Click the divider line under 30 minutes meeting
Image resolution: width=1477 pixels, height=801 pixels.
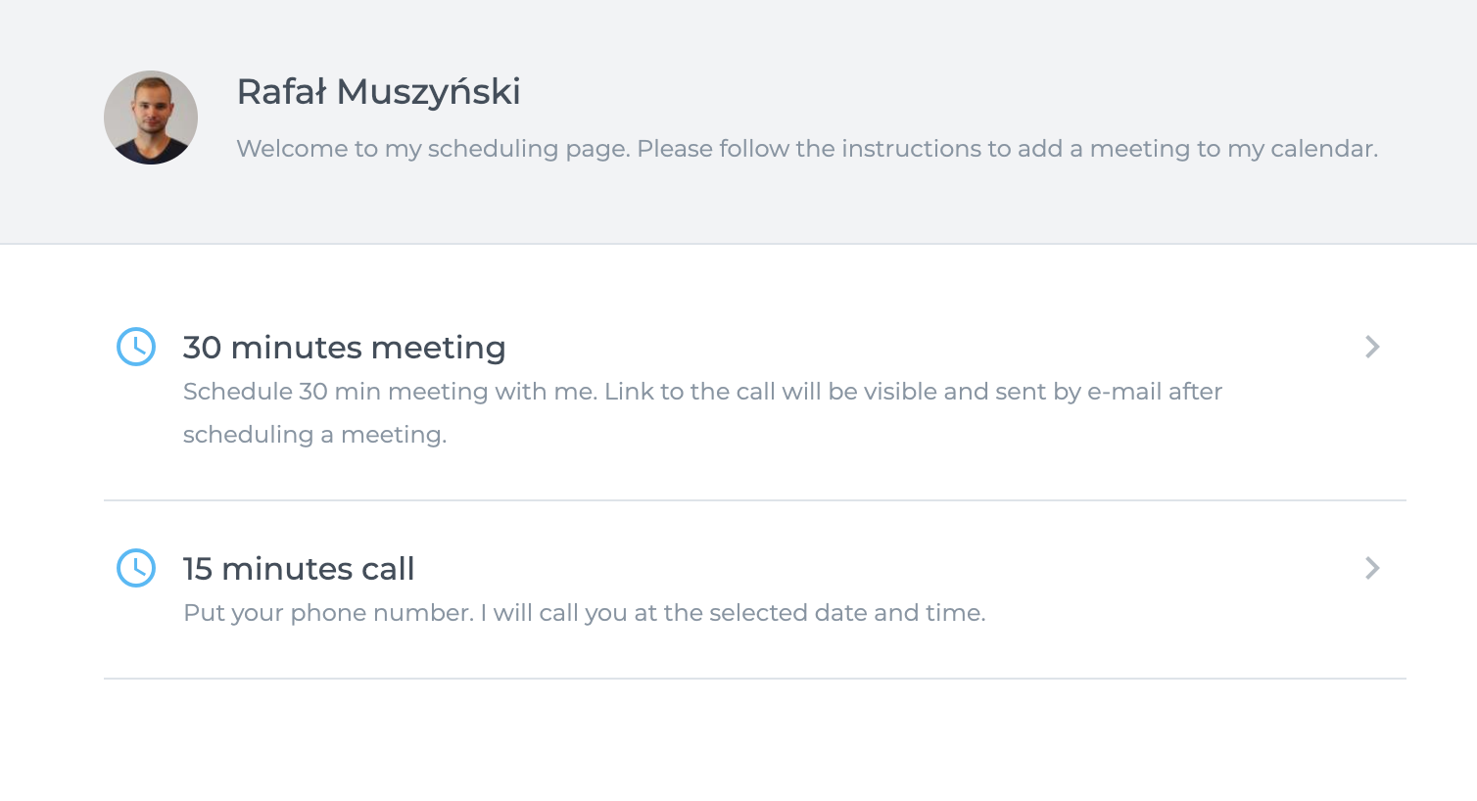[x=755, y=500]
